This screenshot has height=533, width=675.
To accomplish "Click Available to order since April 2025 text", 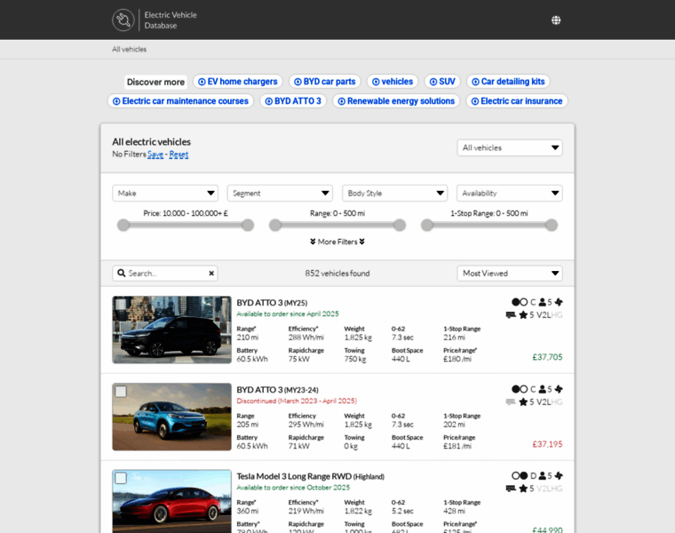I will point(288,314).
